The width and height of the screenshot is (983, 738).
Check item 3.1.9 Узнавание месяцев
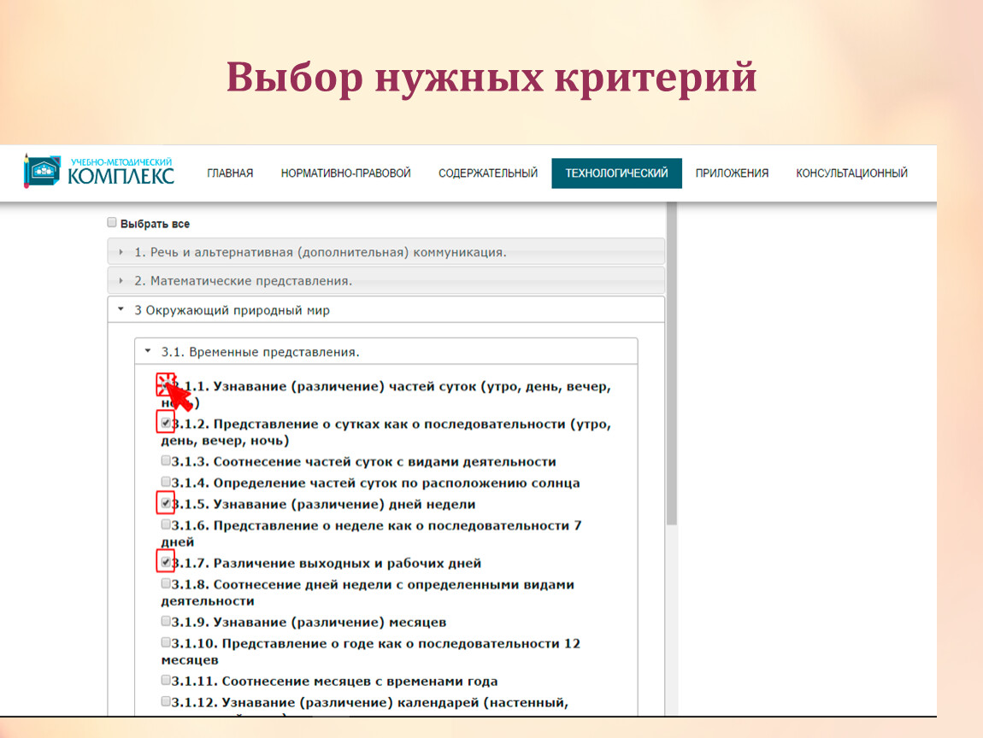click(166, 622)
